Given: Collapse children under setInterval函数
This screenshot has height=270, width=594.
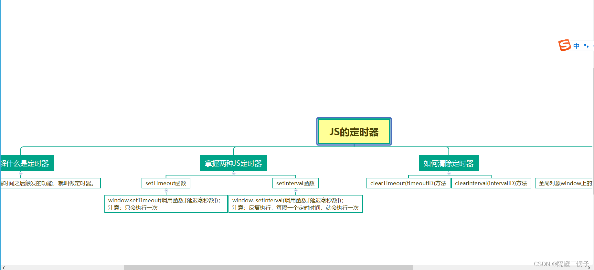Looking at the screenshot, I should point(296,190).
